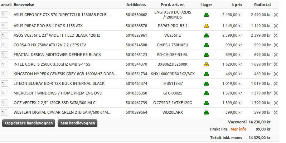Screen dimensions: 286x143
Task: Click the Prod. art. nr. column header
Action: (173, 5)
